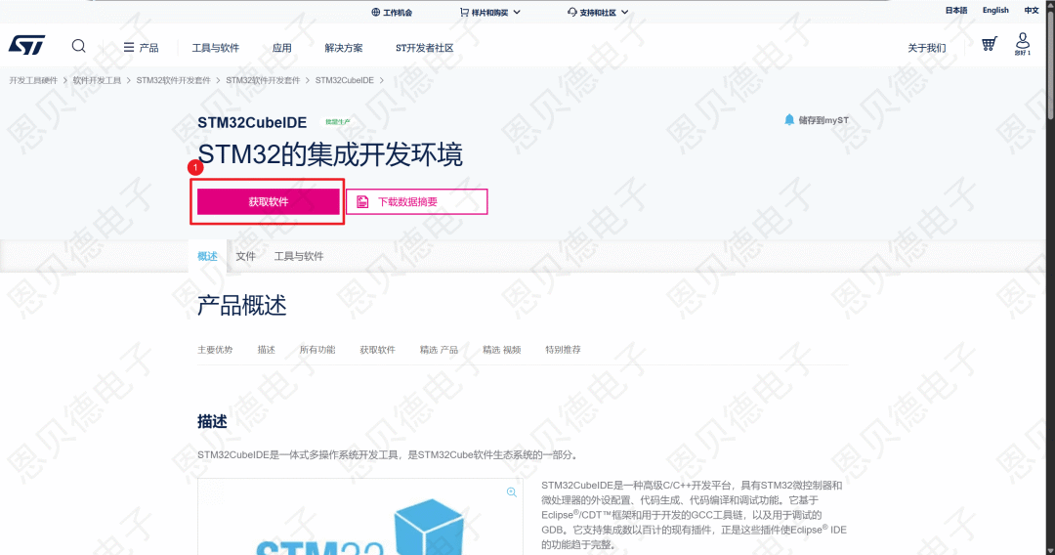Expand the 支持和社区 dropdown

(598, 12)
